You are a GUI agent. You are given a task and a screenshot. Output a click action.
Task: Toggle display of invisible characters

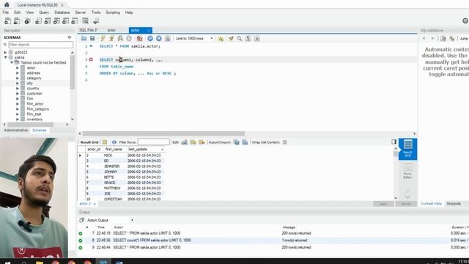tap(248, 38)
